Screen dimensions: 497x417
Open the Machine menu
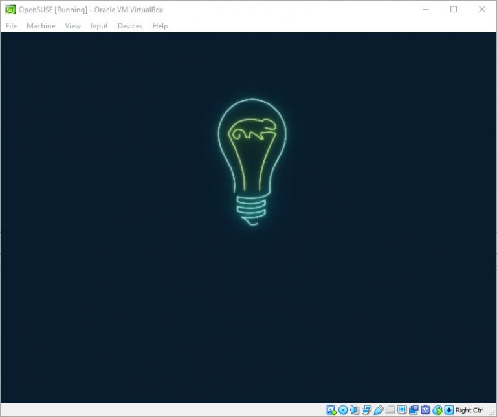tap(41, 26)
